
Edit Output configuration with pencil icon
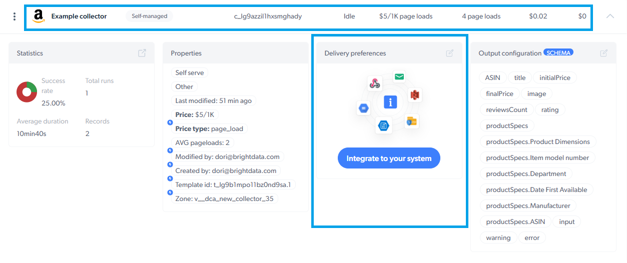(x=604, y=53)
